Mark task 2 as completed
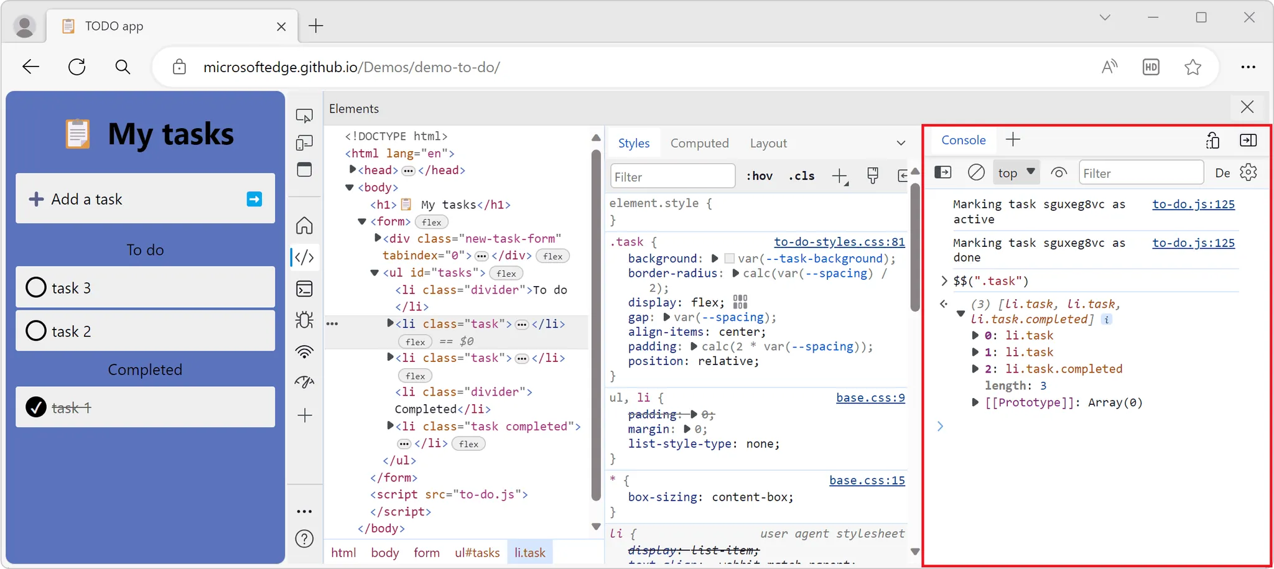 35,330
